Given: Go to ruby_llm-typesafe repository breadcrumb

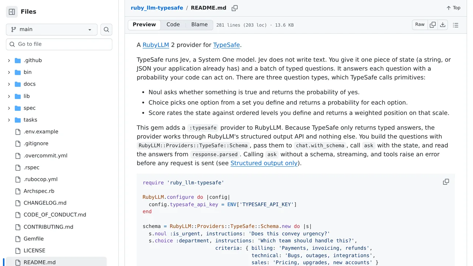Looking at the screenshot, I should [157, 8].
